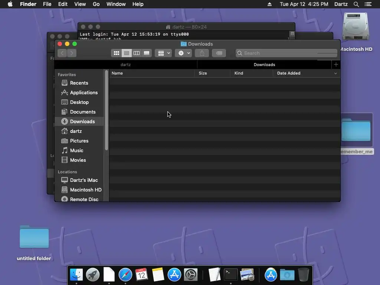Open Launchpad from the Dock

92,275
